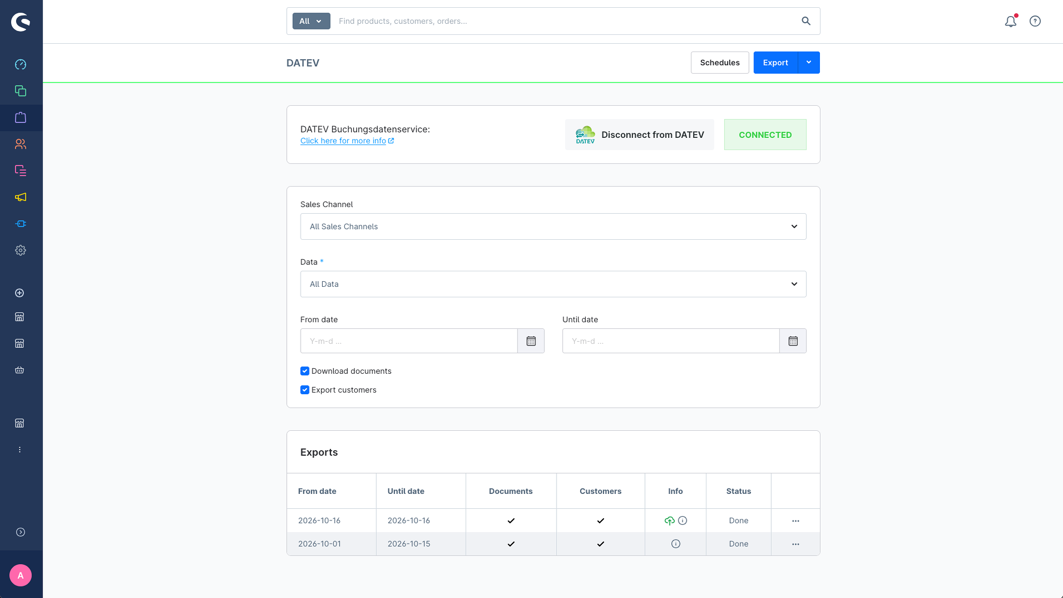The height and width of the screenshot is (598, 1063).
Task: Open the Marketing megaphone icon
Action: point(20,197)
